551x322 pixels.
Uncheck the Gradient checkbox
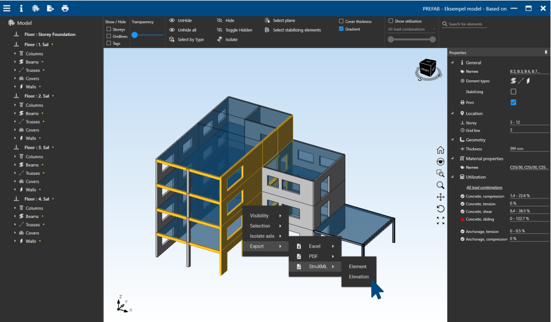point(341,29)
